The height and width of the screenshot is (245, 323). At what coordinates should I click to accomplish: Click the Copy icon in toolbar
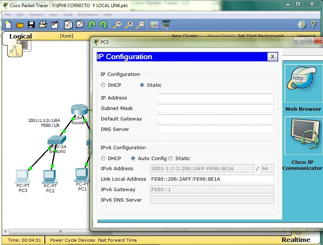[x=68, y=25]
